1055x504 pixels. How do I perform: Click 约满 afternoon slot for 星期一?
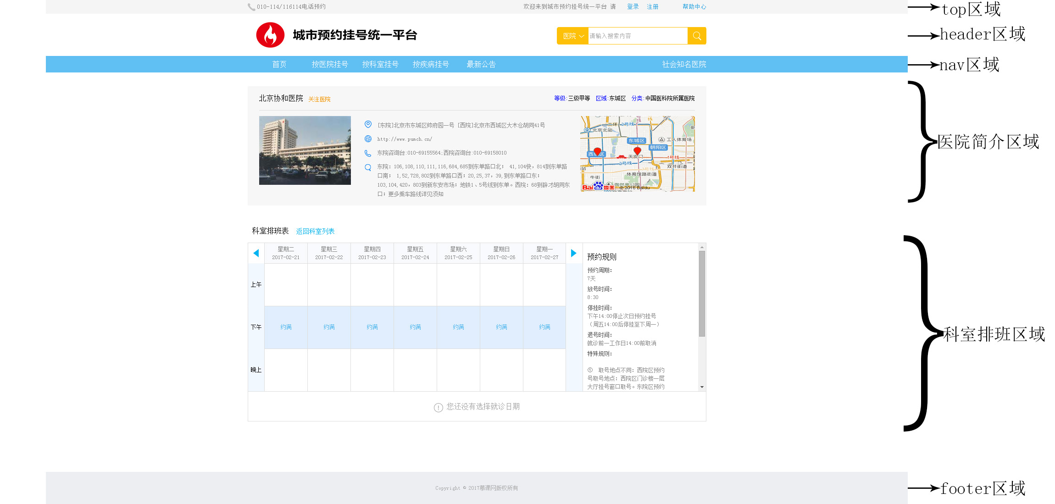click(544, 327)
